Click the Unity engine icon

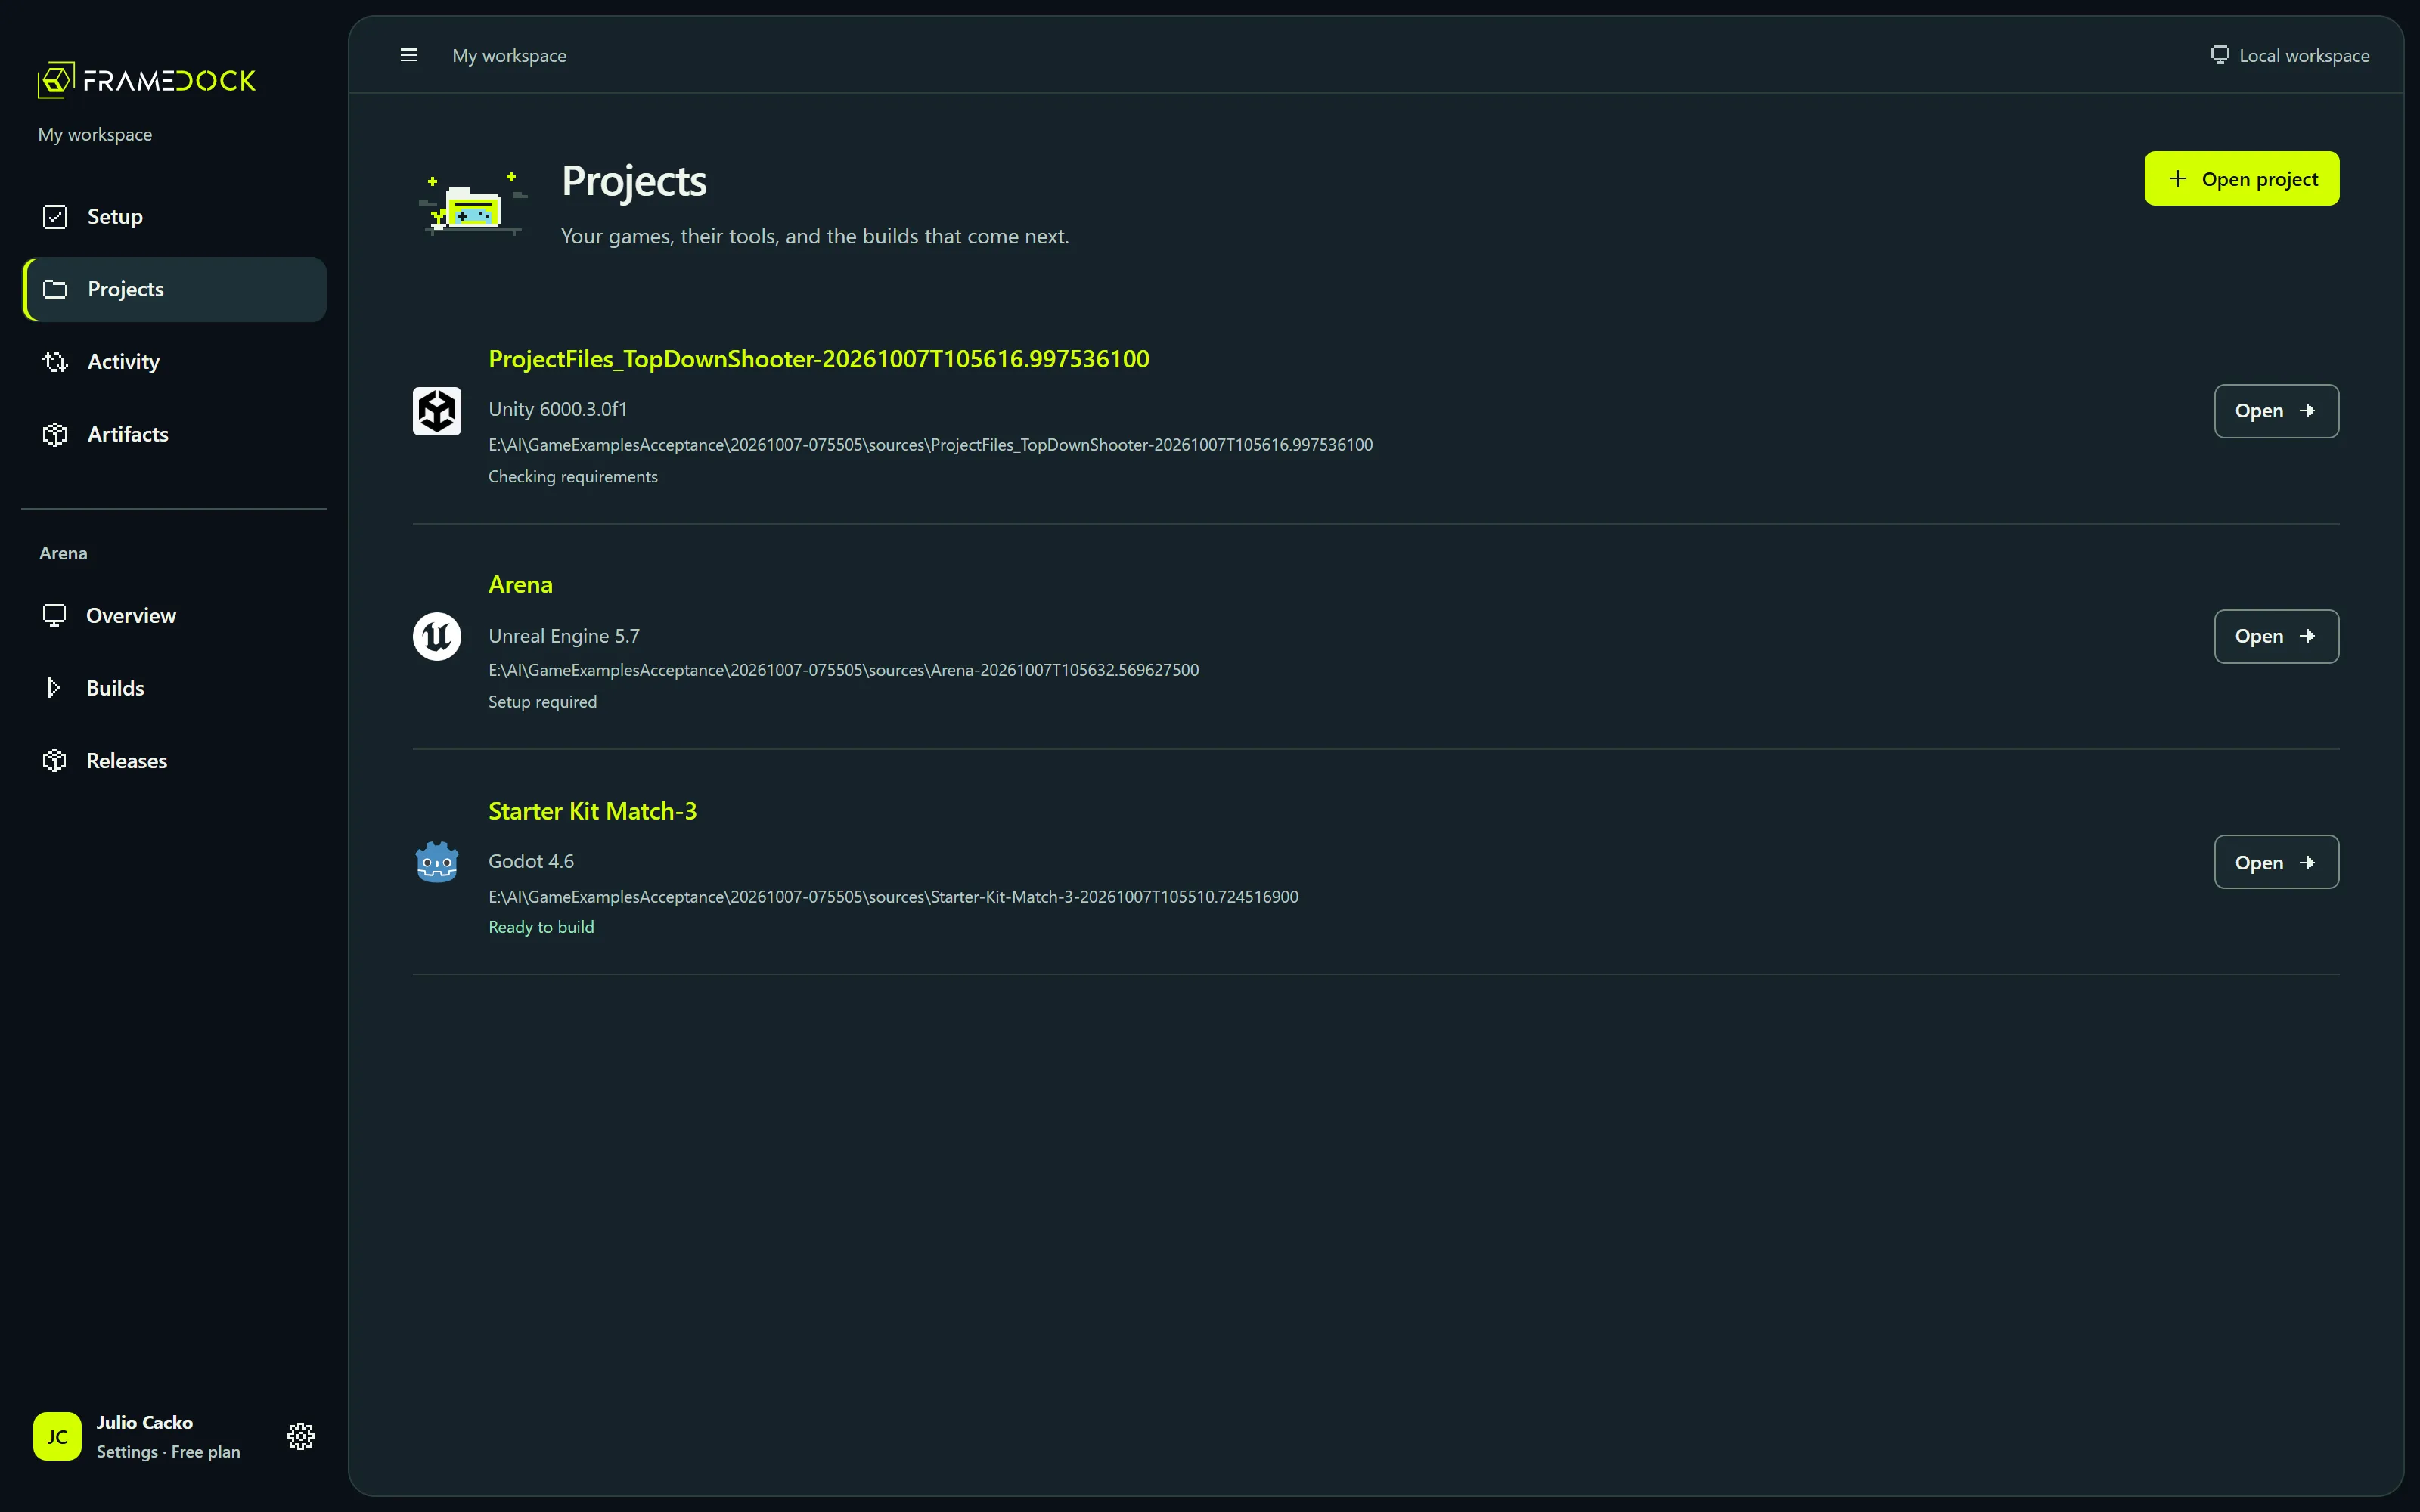[437, 411]
